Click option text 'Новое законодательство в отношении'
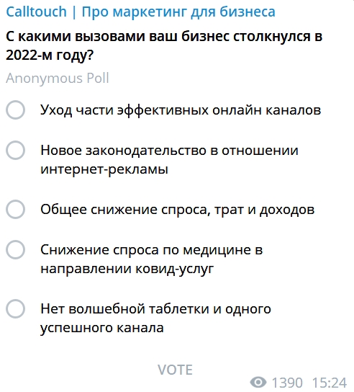The height and width of the screenshot is (392, 354). [x=169, y=151]
